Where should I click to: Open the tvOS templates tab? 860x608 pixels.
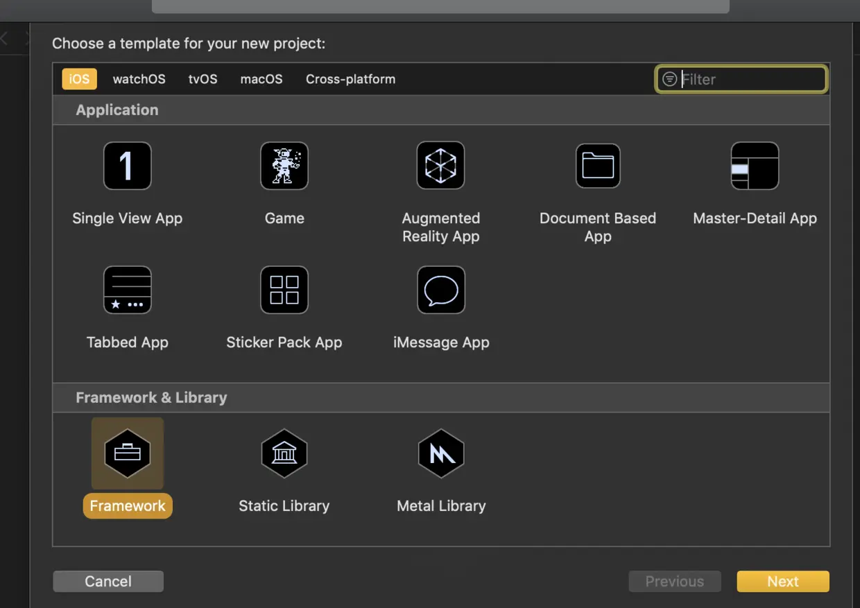pos(203,79)
